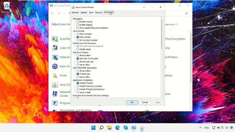Image resolution: width=235 pixels, height=132 pixels.
Task: Click the Java Control Panel title bar icon
Action: coord(73,7)
